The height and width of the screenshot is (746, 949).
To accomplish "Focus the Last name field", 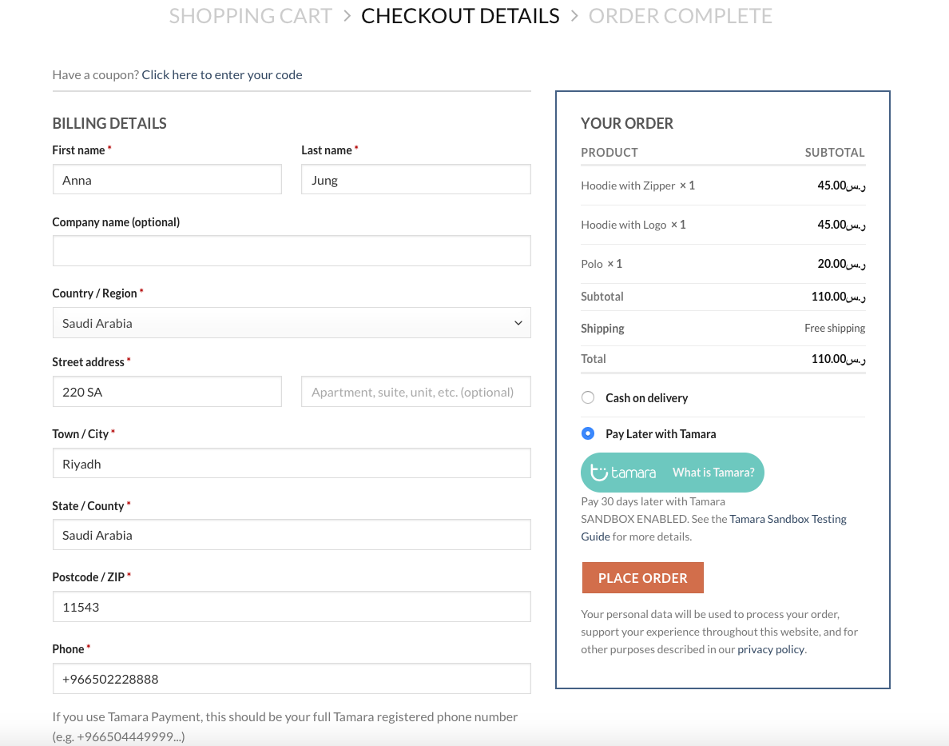I will click(416, 179).
